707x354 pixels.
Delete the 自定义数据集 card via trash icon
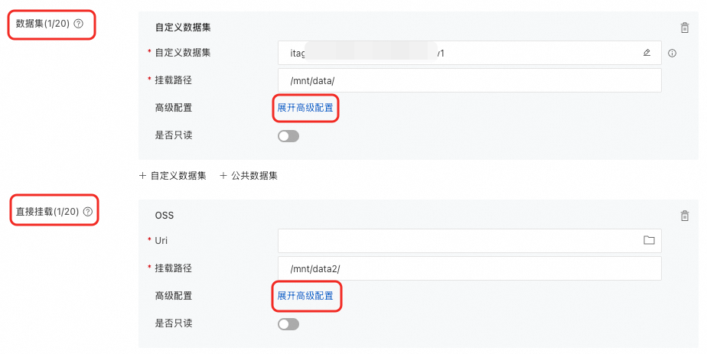point(685,28)
